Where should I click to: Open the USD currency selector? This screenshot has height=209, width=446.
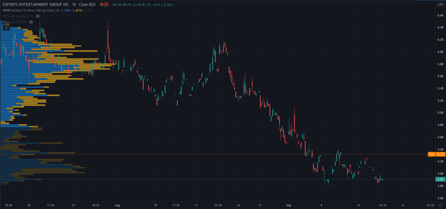coord(440,5)
